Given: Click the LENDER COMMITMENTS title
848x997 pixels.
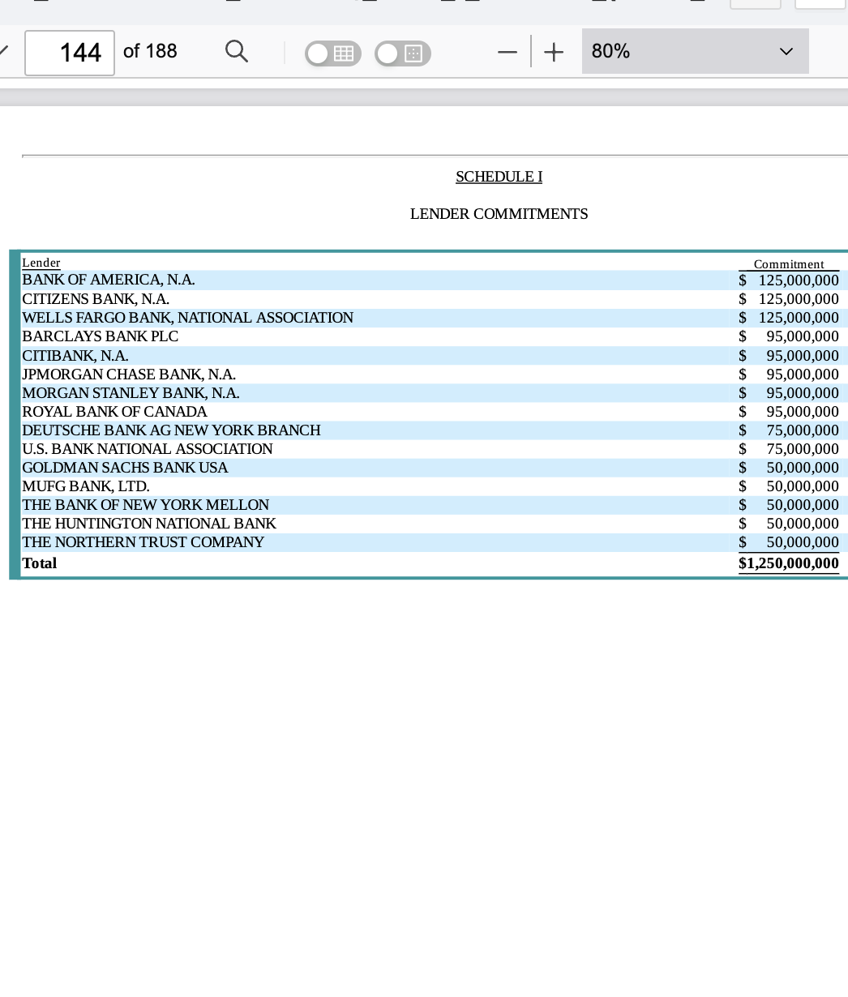Looking at the screenshot, I should pyautogui.click(x=499, y=214).
